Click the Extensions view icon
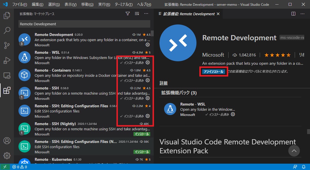 click(7, 90)
